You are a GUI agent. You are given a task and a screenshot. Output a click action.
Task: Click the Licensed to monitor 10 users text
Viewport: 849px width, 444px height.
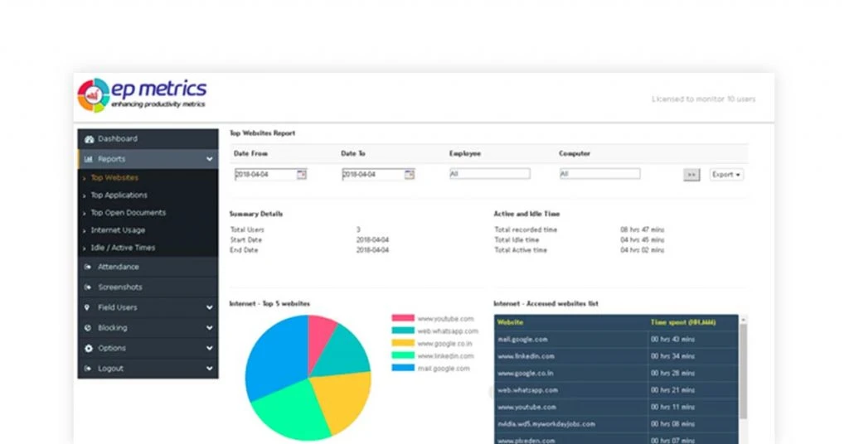point(703,99)
